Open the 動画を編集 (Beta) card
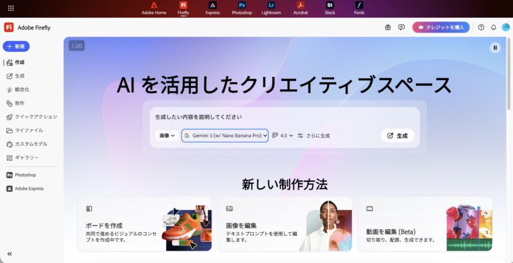513x263 pixels. (425, 224)
